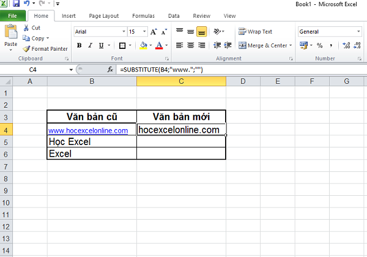
Task: Click the Paste clipboard icon
Action: click(x=11, y=32)
